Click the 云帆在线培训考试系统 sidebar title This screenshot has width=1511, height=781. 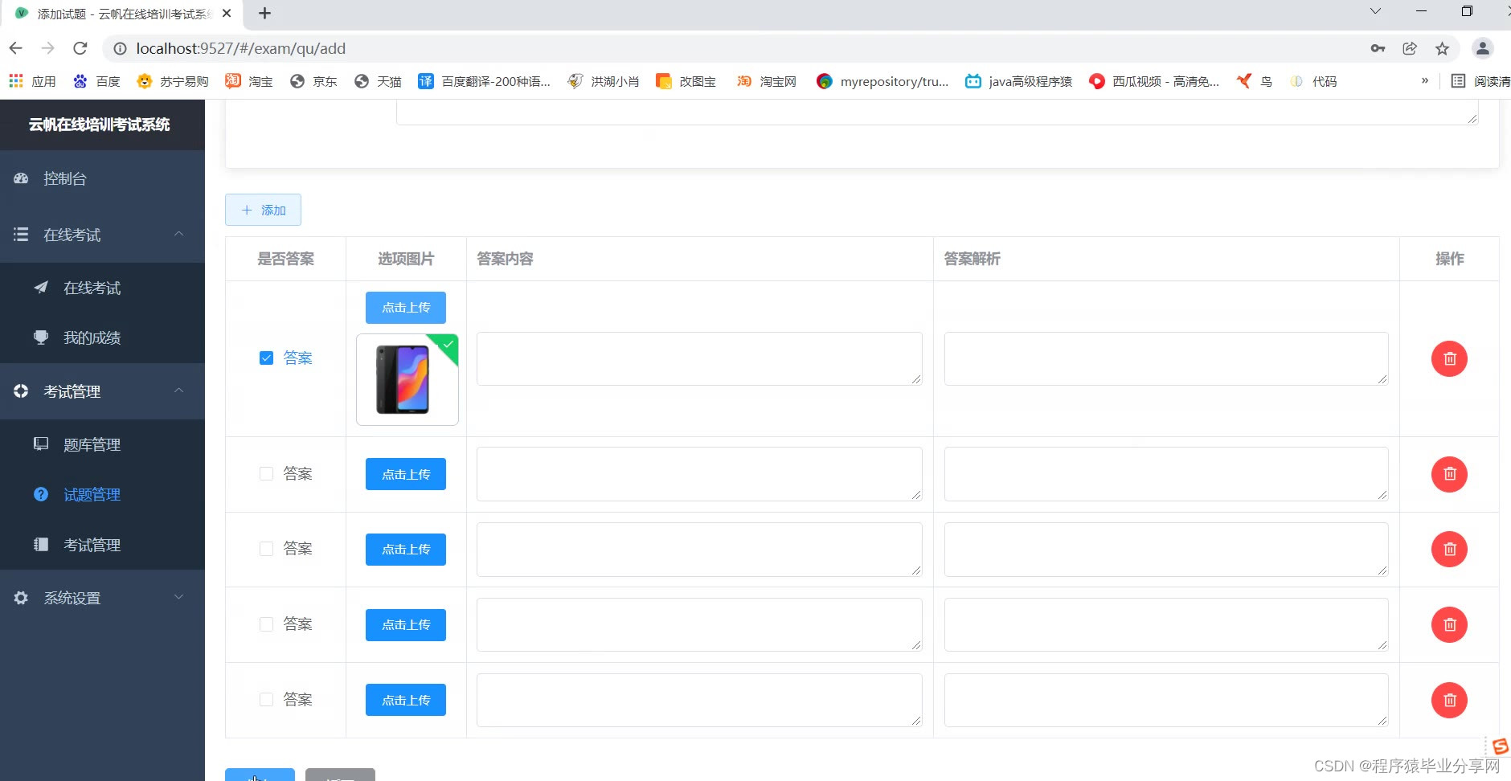(x=100, y=125)
